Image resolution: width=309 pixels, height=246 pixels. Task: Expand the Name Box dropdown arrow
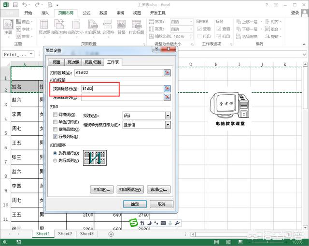(x=31, y=55)
